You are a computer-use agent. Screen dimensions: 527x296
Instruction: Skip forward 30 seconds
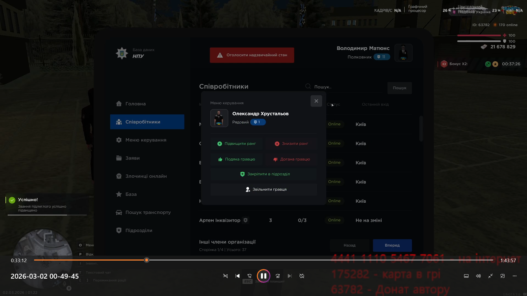coord(277,276)
